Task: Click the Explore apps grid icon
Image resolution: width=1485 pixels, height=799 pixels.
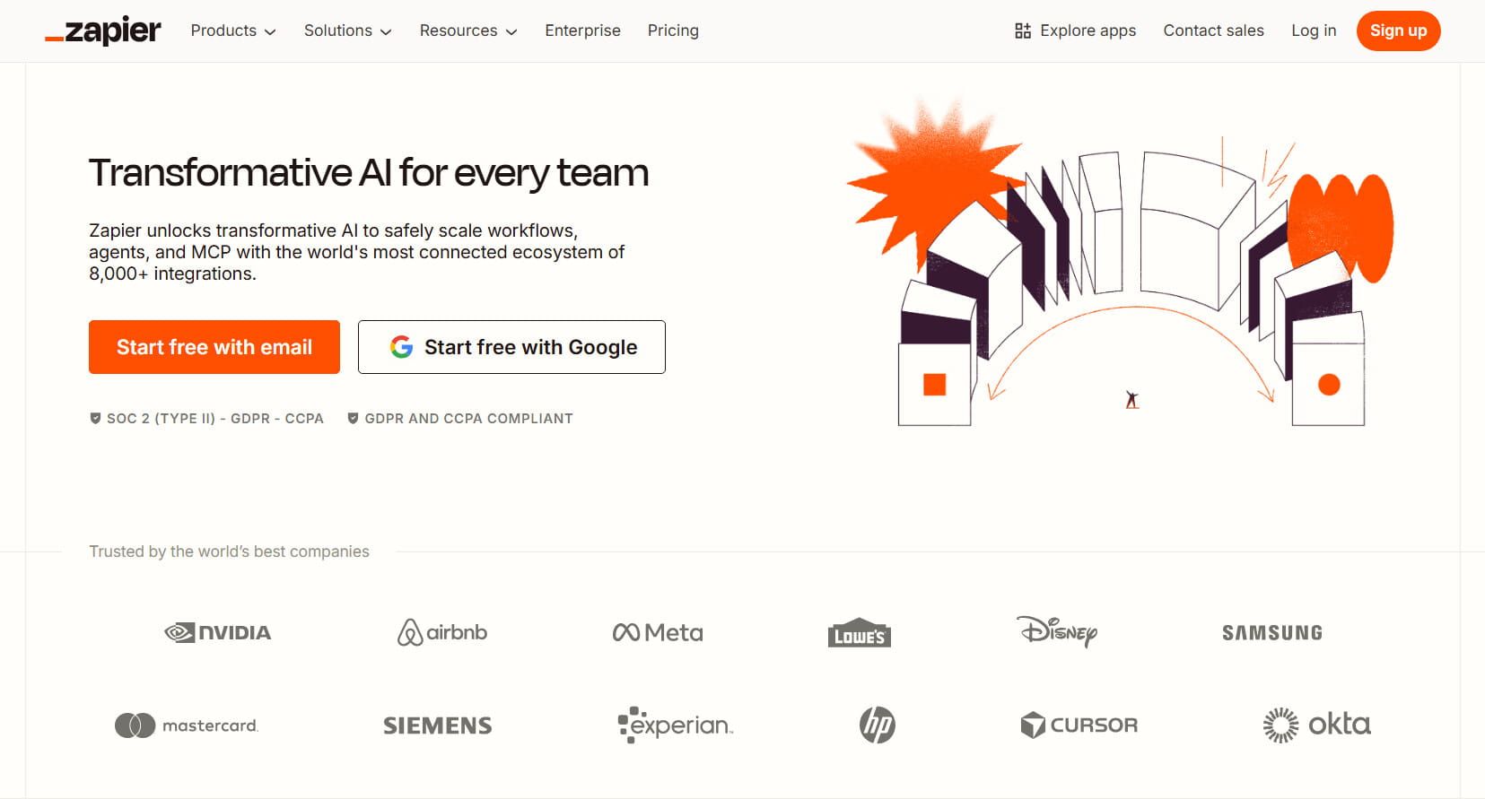Action: (1023, 31)
